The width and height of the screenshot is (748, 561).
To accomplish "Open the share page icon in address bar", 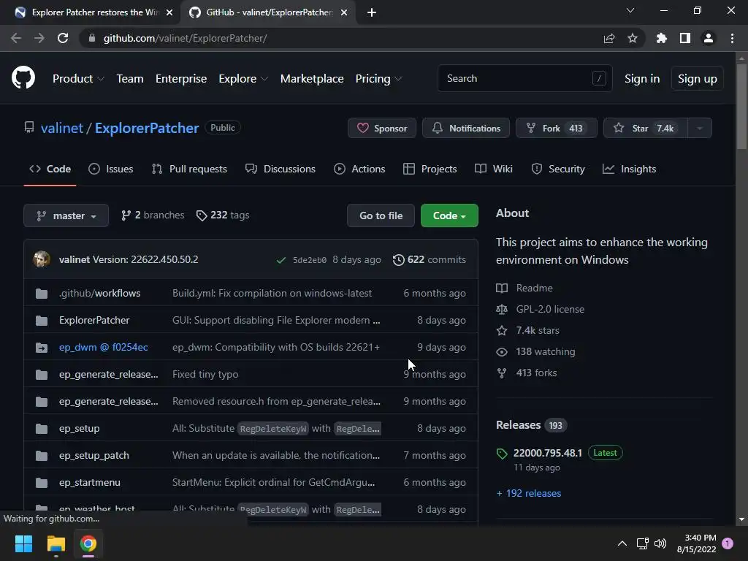I will point(609,38).
